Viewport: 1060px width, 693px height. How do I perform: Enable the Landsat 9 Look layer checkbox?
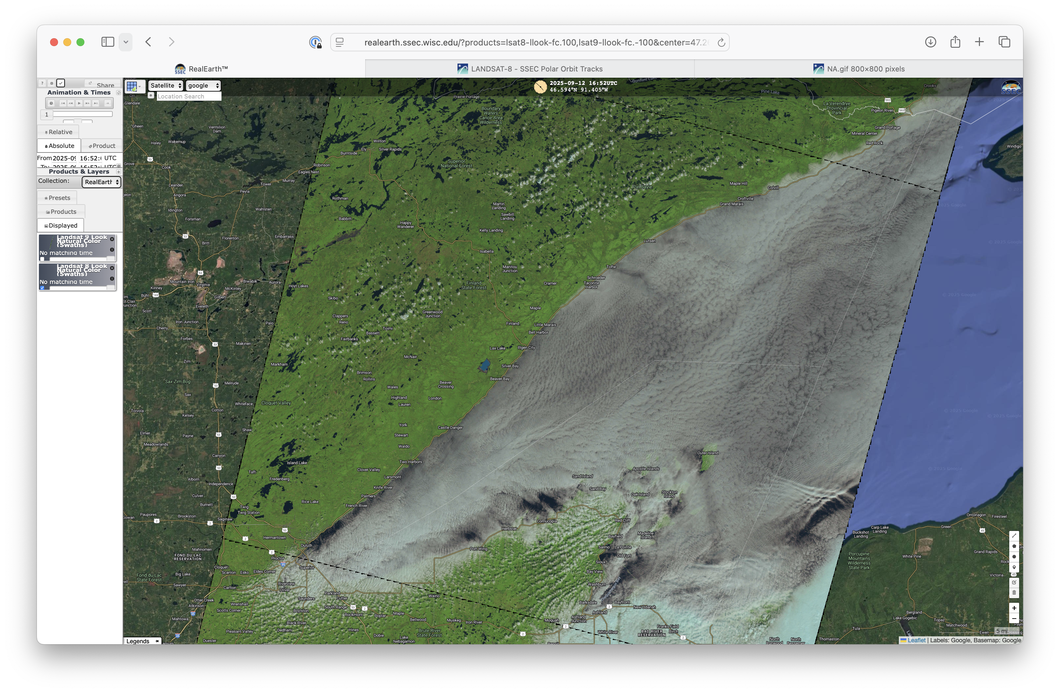click(x=42, y=259)
